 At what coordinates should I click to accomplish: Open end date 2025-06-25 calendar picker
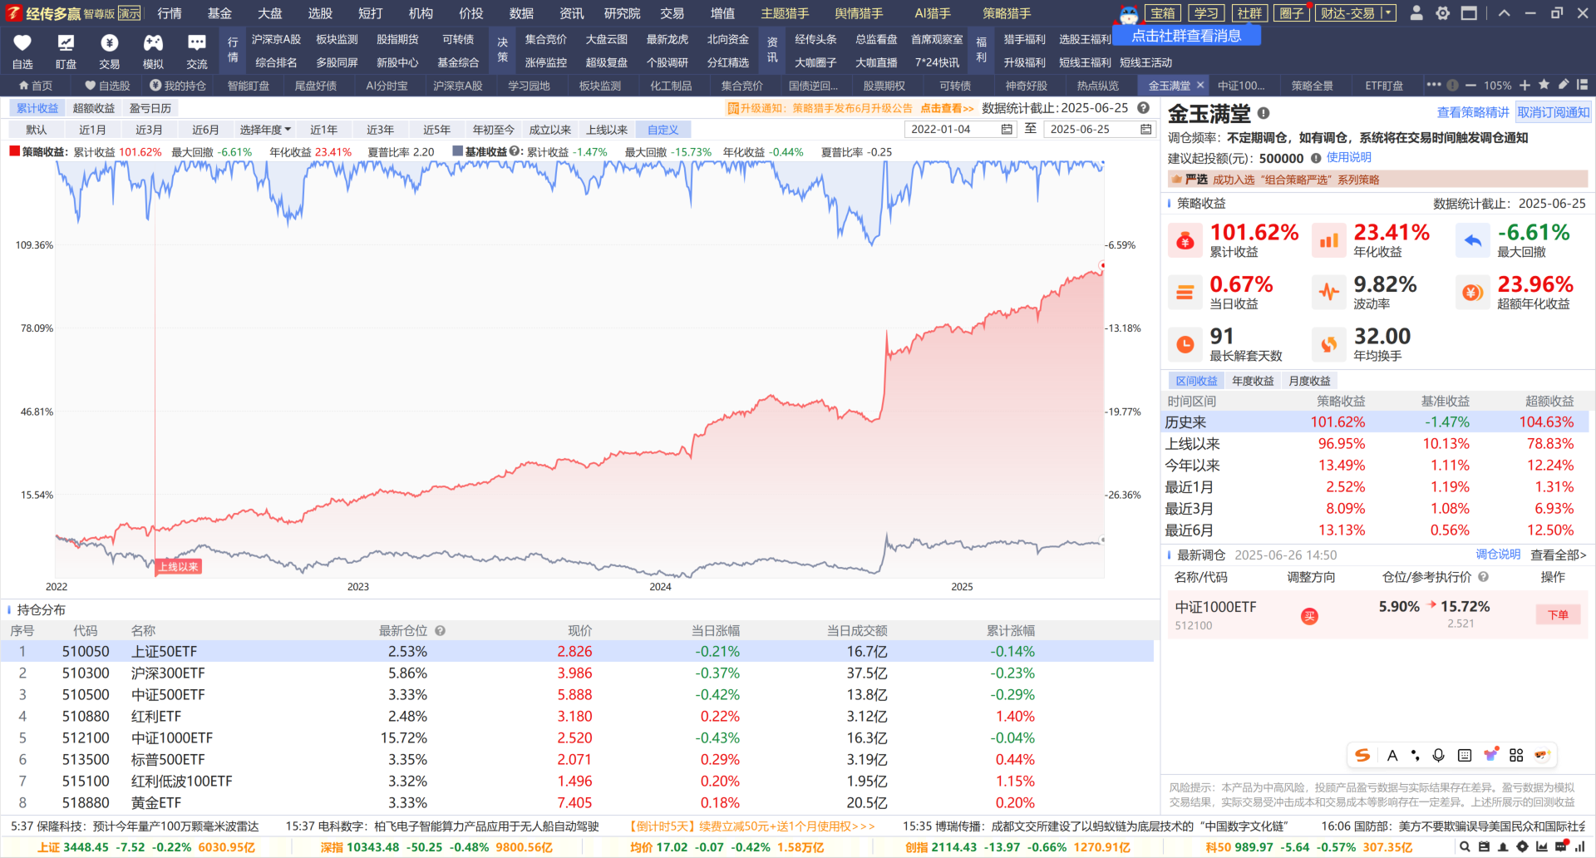[x=1145, y=130]
